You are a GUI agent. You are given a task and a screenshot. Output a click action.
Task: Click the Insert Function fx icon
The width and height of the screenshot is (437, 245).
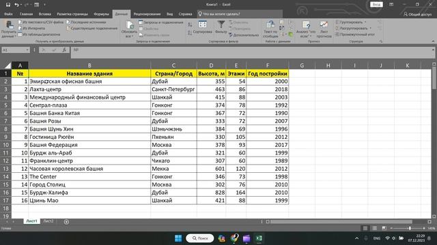[x=64, y=50]
